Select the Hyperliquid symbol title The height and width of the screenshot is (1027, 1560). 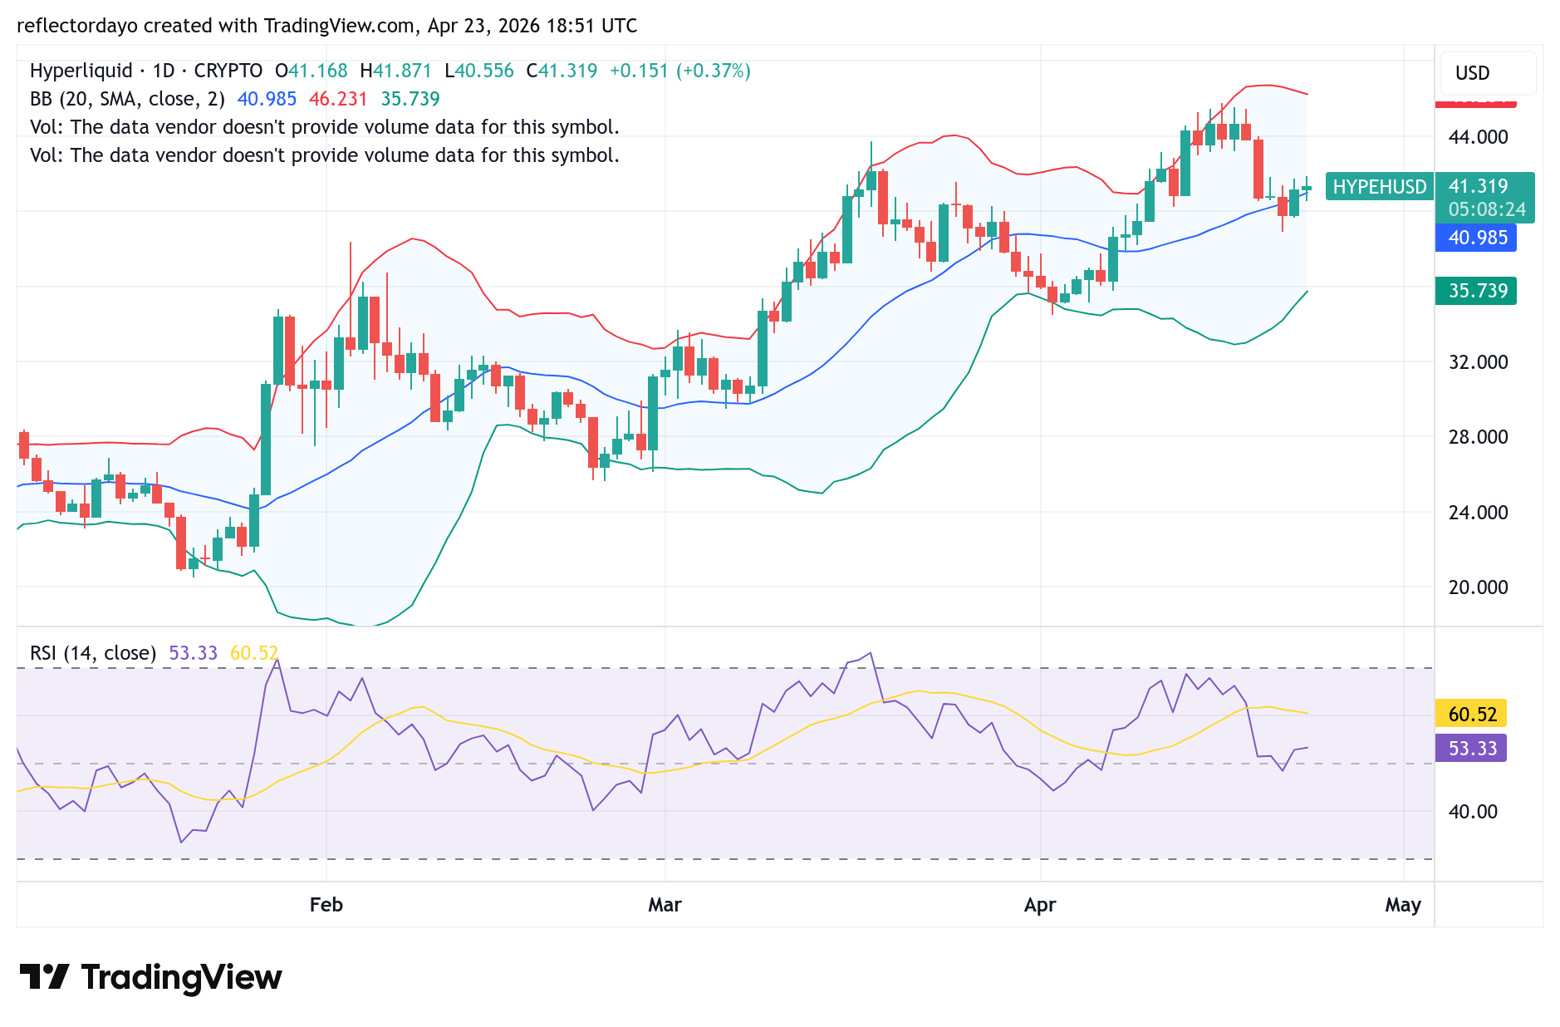click(x=81, y=71)
